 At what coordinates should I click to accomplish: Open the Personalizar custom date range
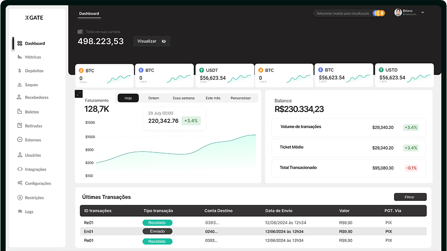pos(240,98)
